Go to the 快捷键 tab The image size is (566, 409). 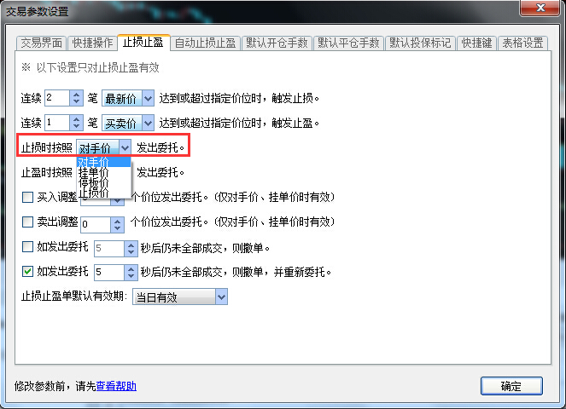tap(476, 43)
